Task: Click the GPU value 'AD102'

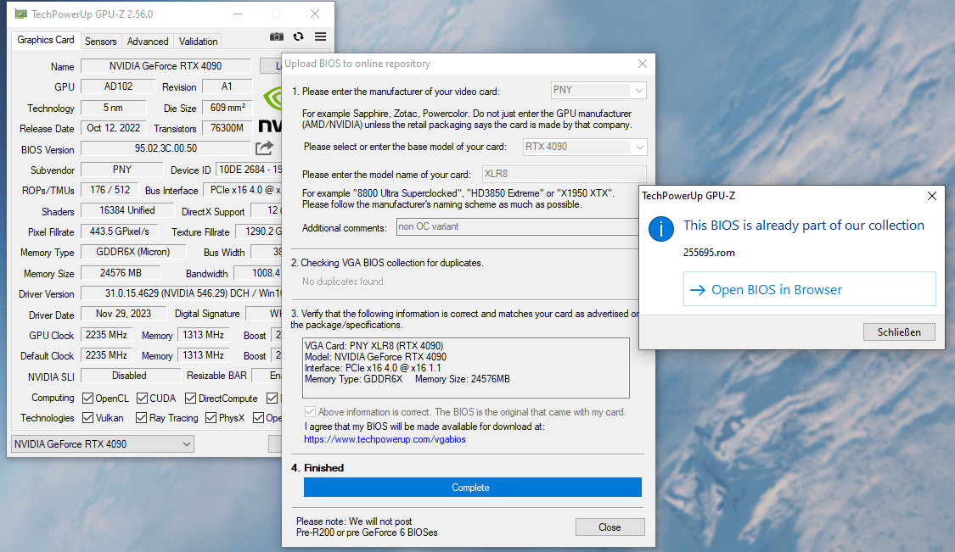Action: point(118,86)
